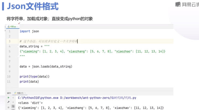Click the subtitle mentioning python的对象
The image size is (199, 110).
[x=50, y=19]
